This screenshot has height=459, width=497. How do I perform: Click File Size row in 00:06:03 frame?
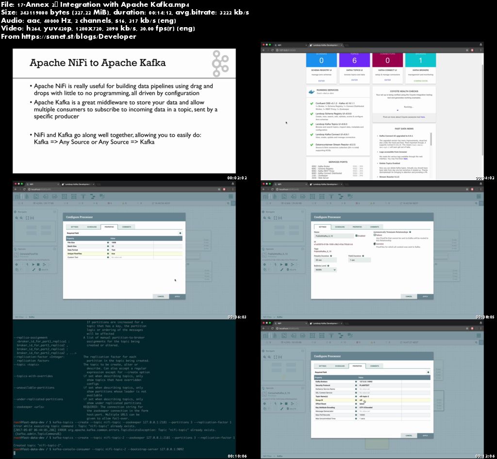click(124, 242)
